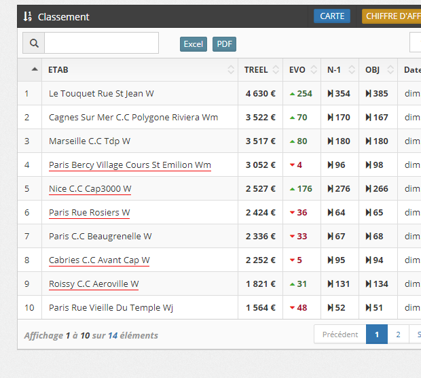Click into the search text field

[101, 43]
